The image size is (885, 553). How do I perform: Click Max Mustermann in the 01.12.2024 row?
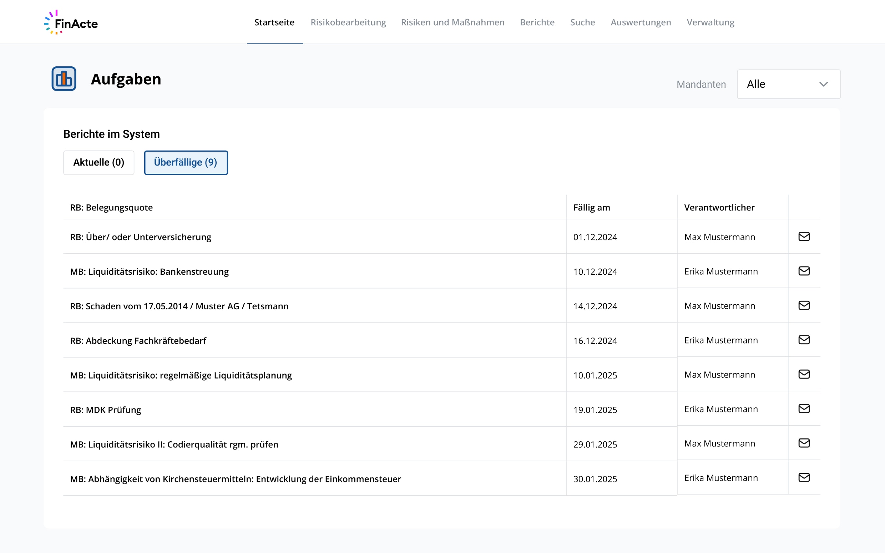pyautogui.click(x=720, y=237)
